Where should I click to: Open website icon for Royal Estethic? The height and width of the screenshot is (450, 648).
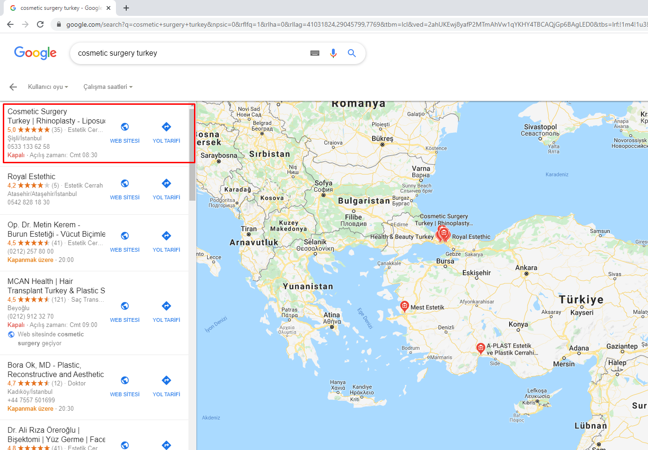[x=125, y=183]
